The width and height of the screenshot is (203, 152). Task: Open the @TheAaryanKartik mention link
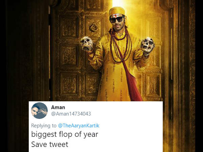tap(79, 126)
